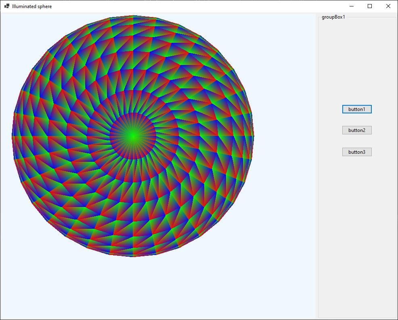Viewport: 398px width, 320px height.
Task: Click the app icon in the title bar
Action: point(6,6)
